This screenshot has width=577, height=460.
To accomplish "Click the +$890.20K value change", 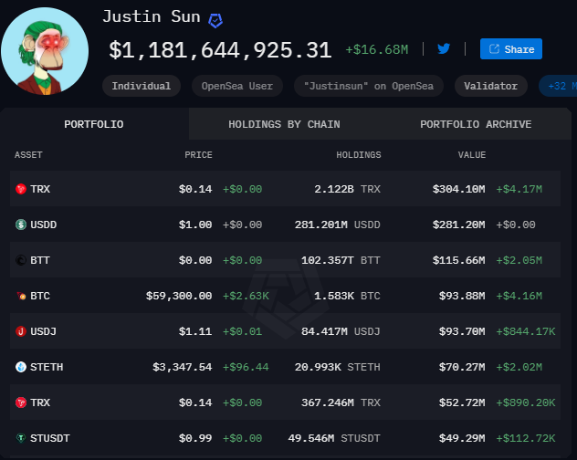I will tap(526, 402).
